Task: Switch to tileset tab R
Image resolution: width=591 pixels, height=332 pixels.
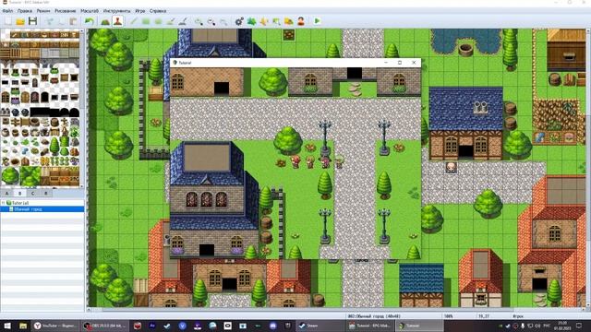Action: coord(46,193)
